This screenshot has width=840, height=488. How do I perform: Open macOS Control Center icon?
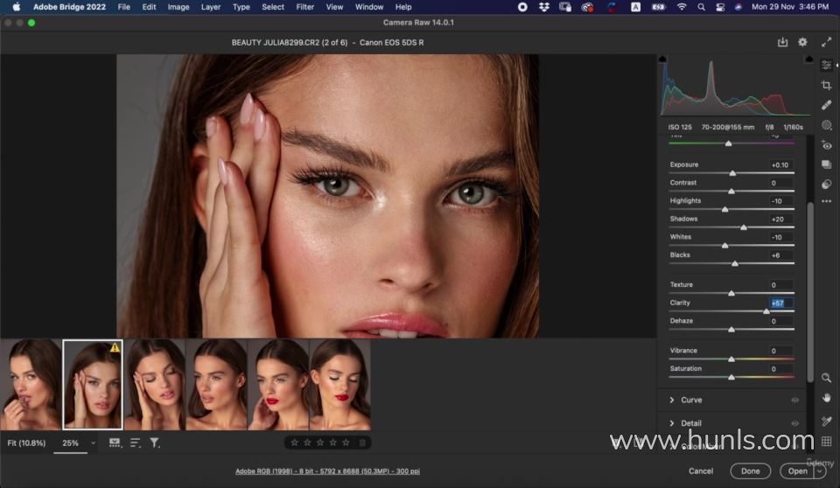pyautogui.click(x=720, y=7)
